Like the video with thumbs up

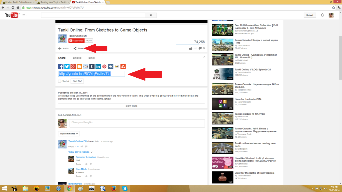coord(191,48)
